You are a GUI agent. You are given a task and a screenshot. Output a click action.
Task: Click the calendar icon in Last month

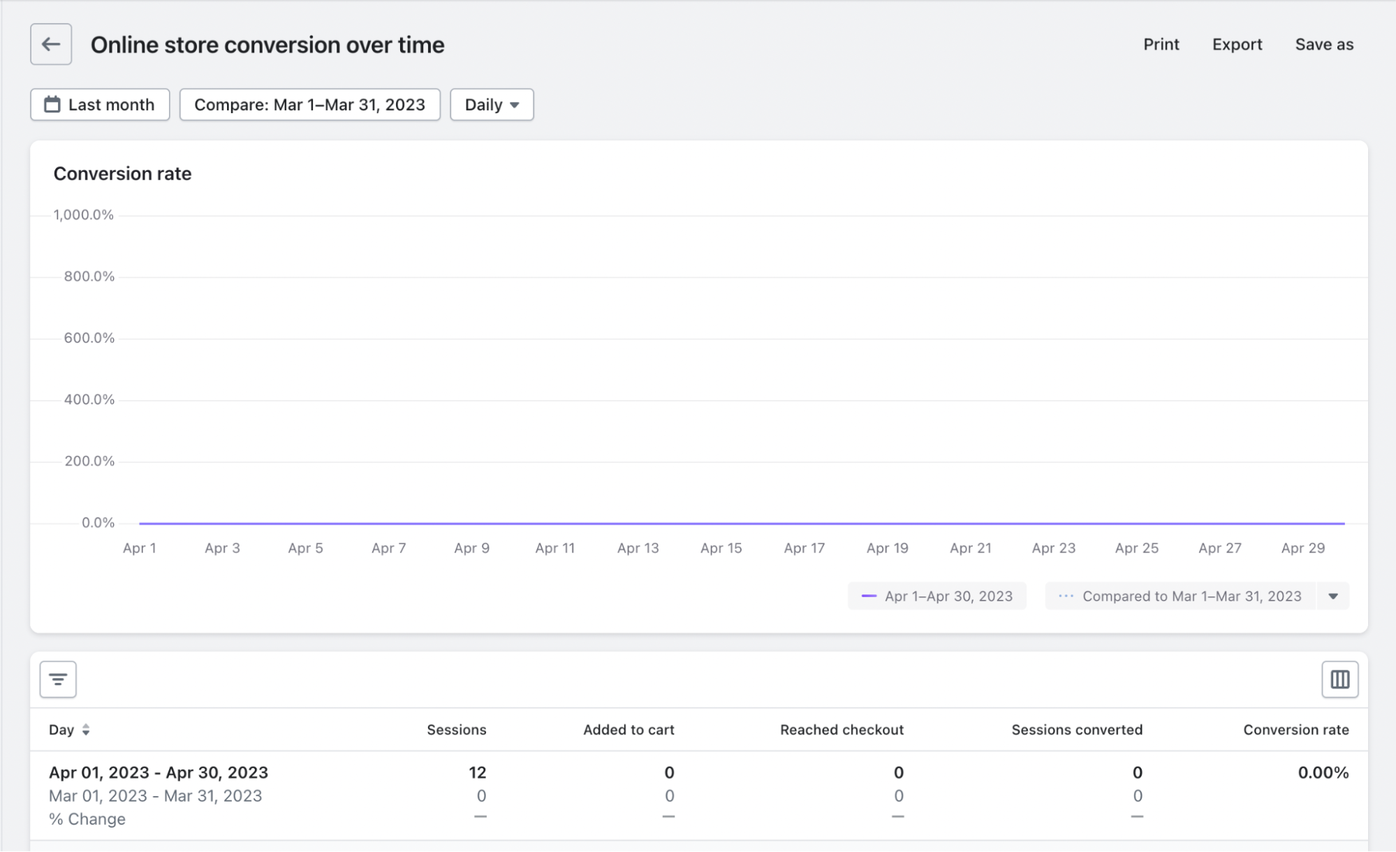pyautogui.click(x=52, y=105)
